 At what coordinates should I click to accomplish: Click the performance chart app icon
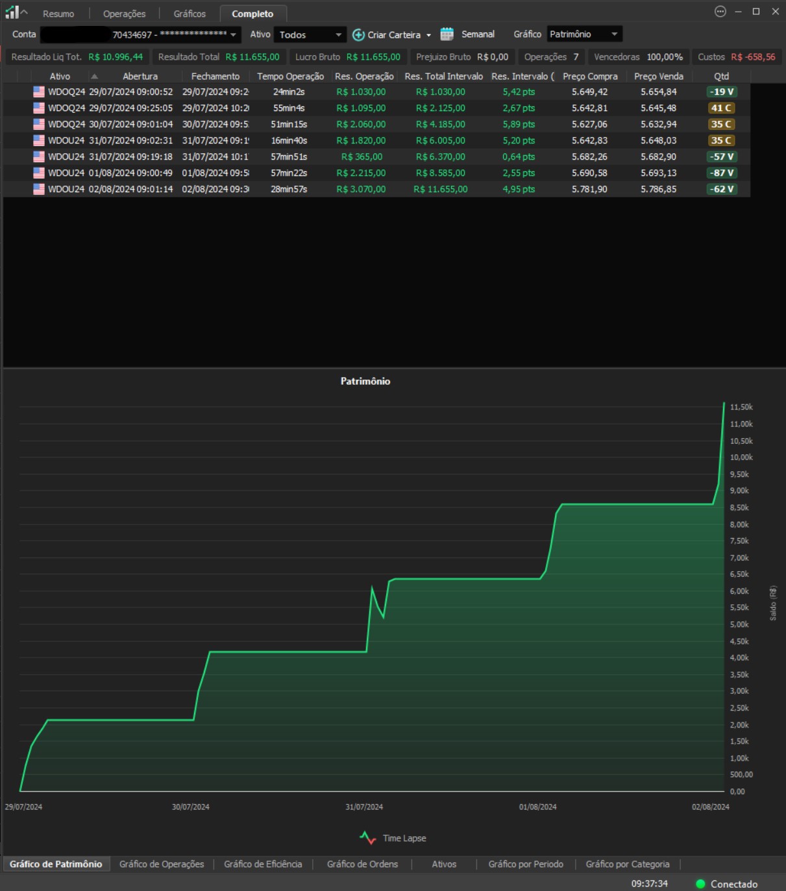point(12,12)
